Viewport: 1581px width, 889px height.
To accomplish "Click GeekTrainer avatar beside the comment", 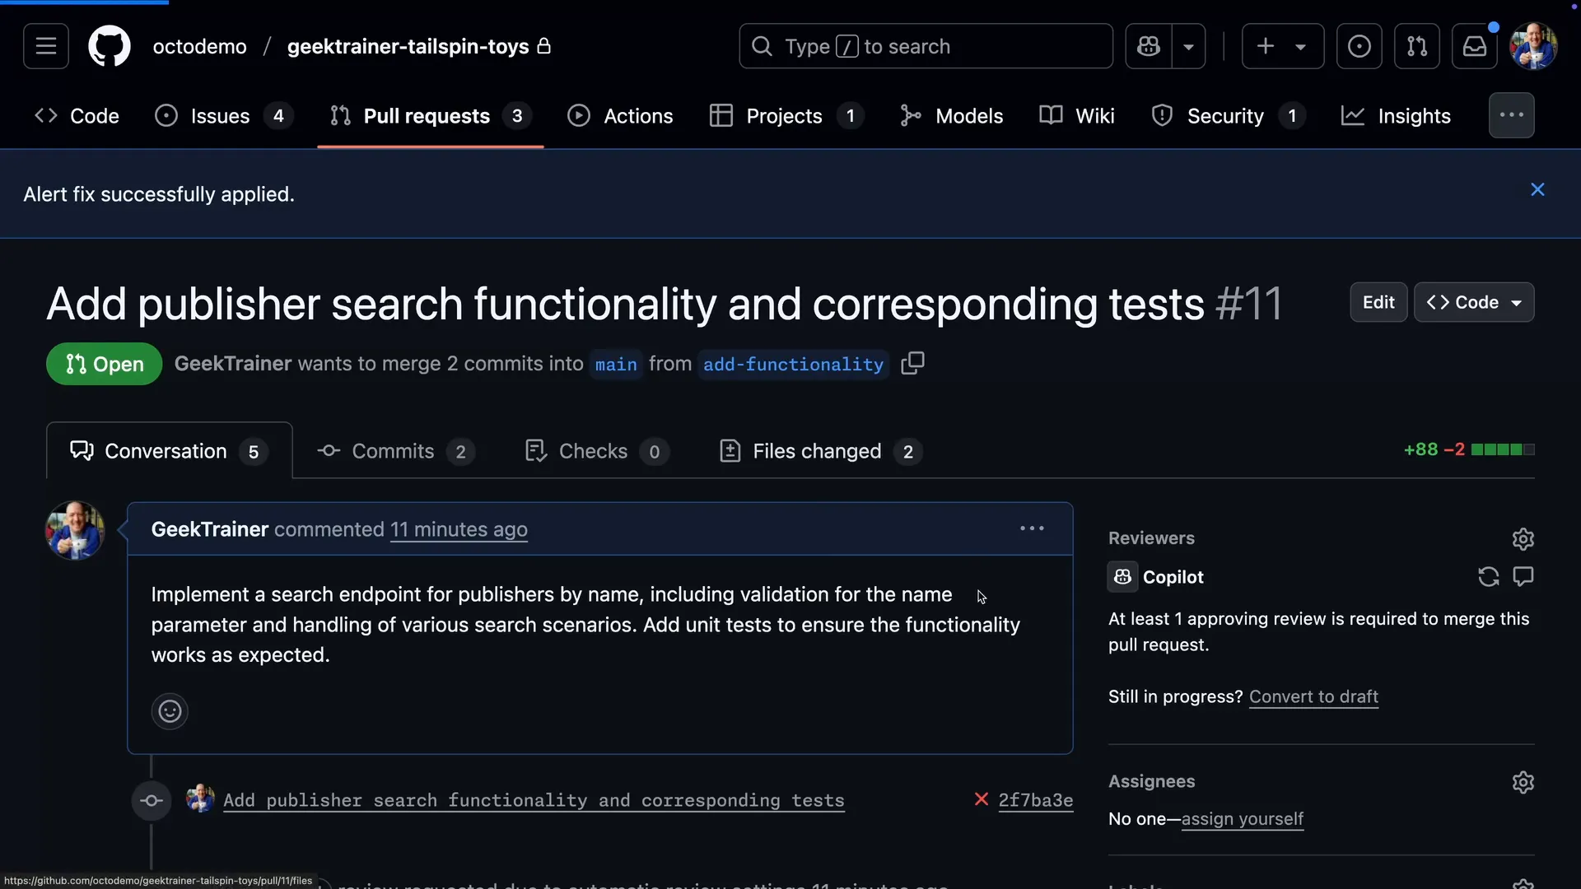I will [75, 531].
